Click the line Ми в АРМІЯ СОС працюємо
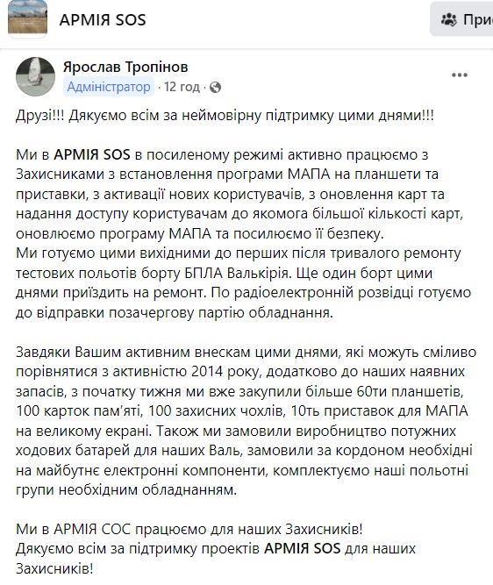Screen dimensions: 493x585 pyautogui.click(x=189, y=529)
